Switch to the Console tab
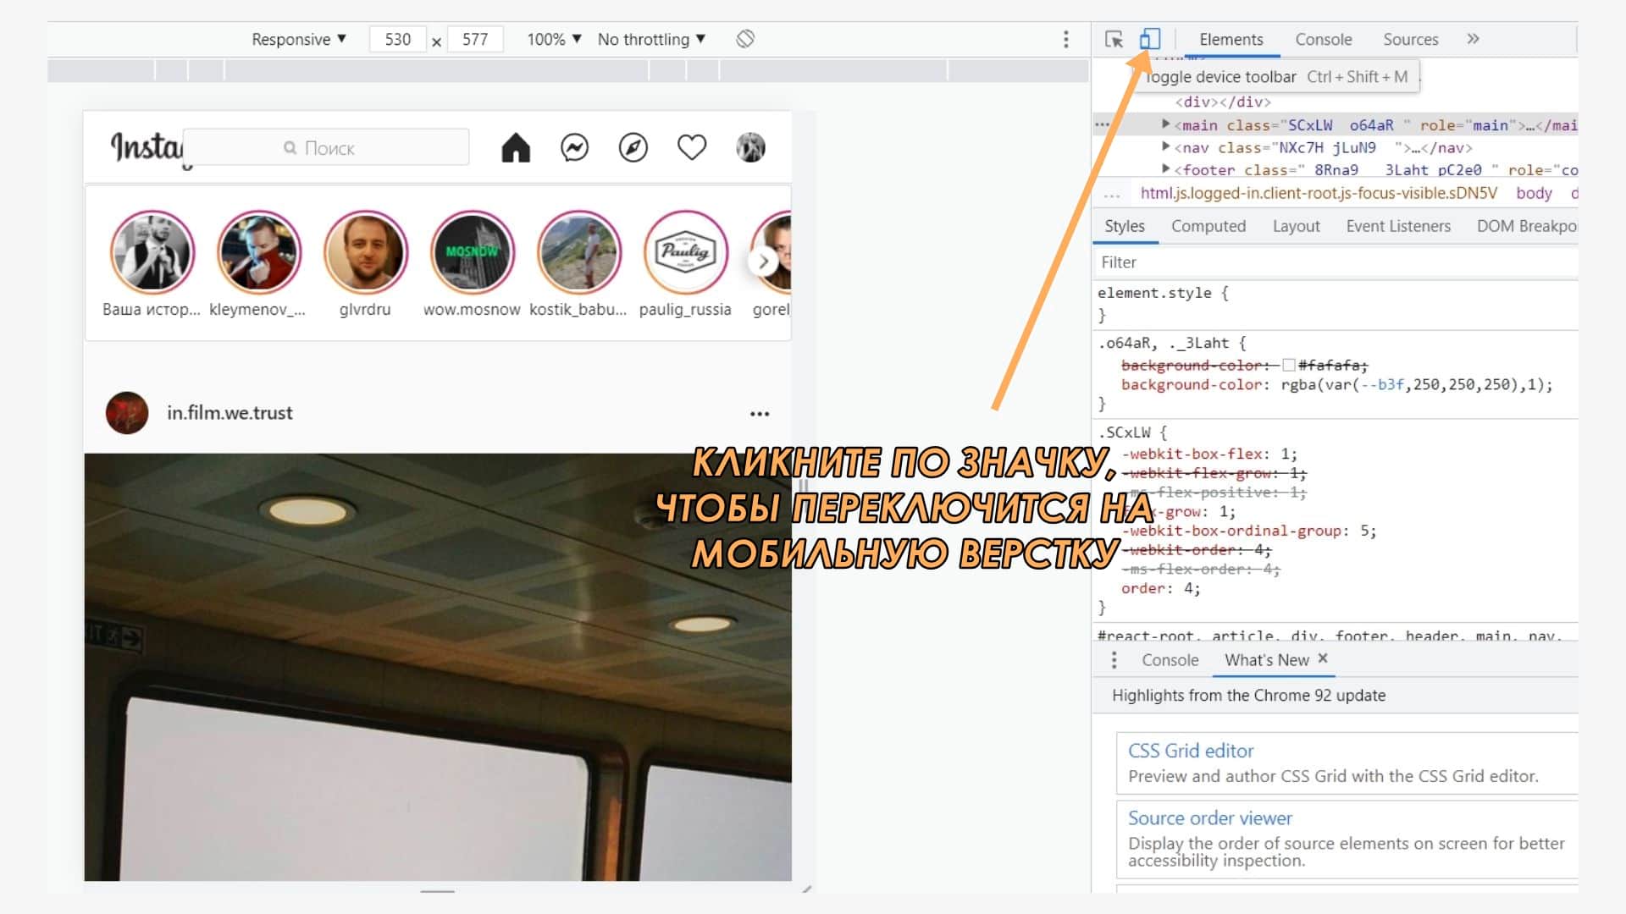 (x=1323, y=39)
